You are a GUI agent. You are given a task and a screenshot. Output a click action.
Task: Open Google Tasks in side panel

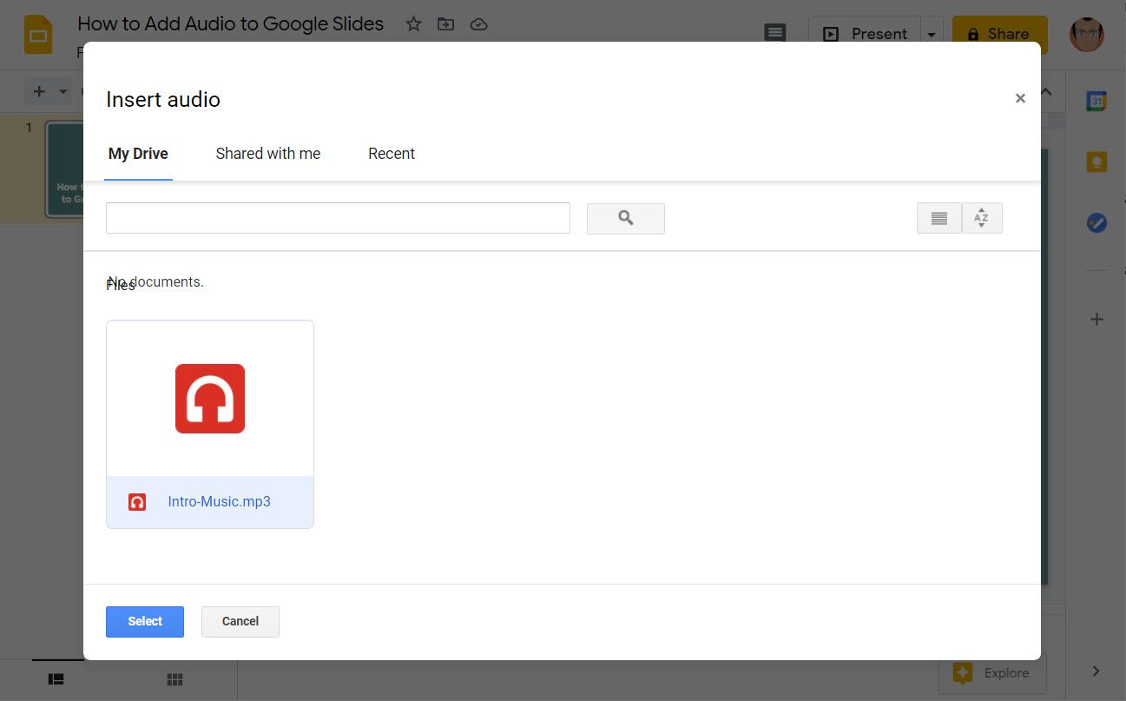tap(1096, 223)
